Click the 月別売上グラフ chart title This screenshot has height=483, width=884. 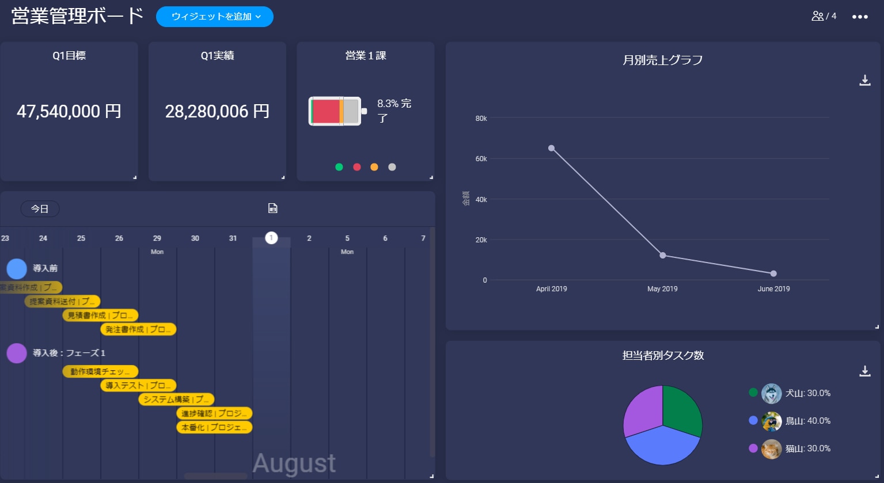(x=662, y=60)
